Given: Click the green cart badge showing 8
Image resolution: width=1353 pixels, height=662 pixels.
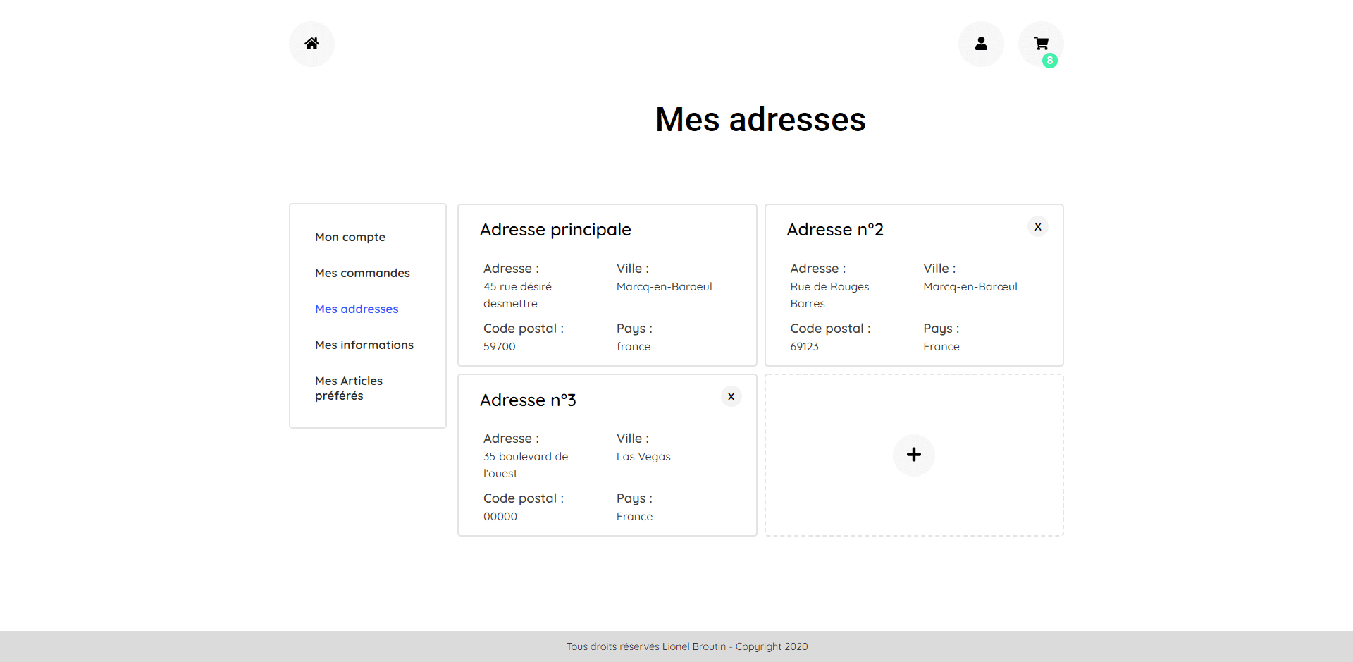Looking at the screenshot, I should coord(1049,61).
